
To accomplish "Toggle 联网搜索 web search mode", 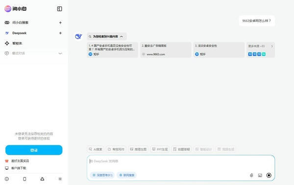I will click(x=127, y=175).
